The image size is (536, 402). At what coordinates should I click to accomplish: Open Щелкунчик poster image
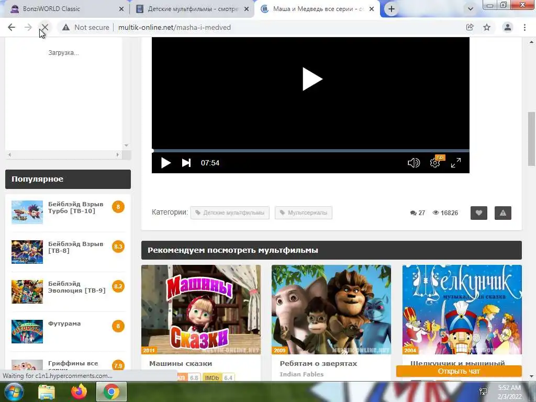tap(462, 309)
